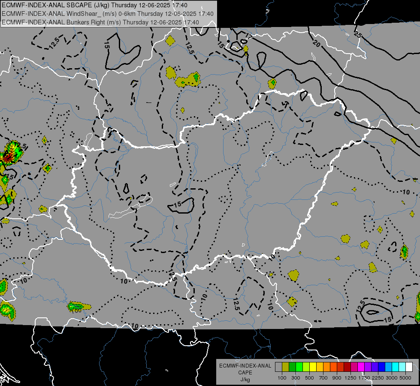
Task: Select the gray first swatch in CAPE legend
Action: [x=278, y=367]
